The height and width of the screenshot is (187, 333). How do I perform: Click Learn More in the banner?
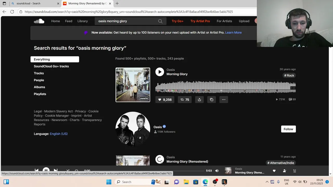tap(233, 32)
